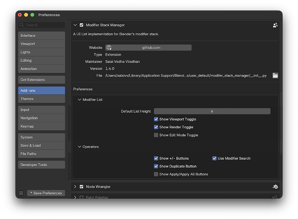Screen dimensions: 298x219
Task: Select the Lights tab
Action: [41, 52]
